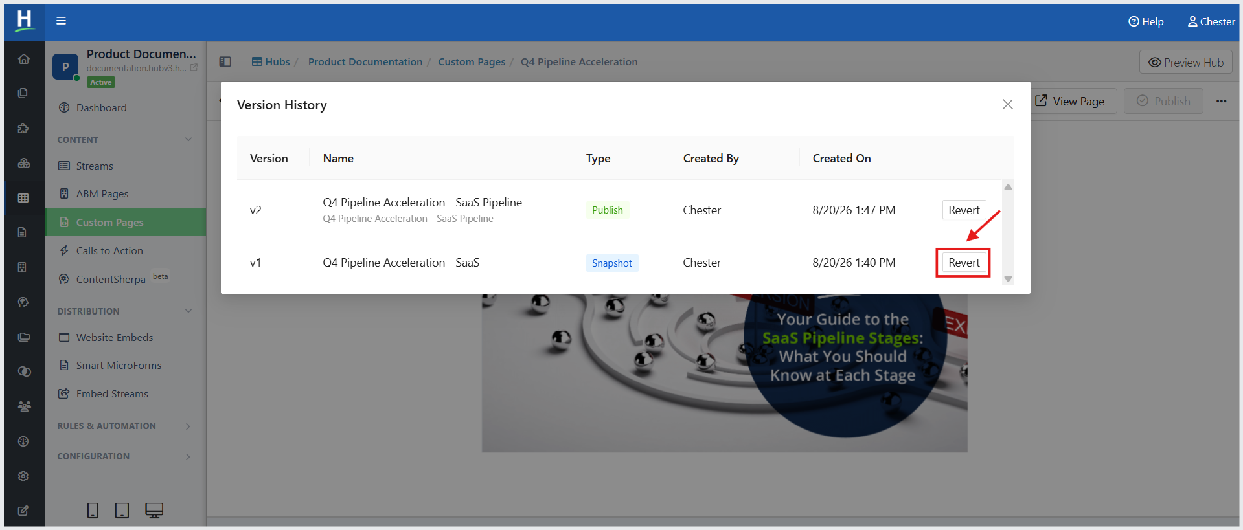Open the half-circle contrast icon in left rail
The height and width of the screenshot is (530, 1243).
tap(24, 371)
